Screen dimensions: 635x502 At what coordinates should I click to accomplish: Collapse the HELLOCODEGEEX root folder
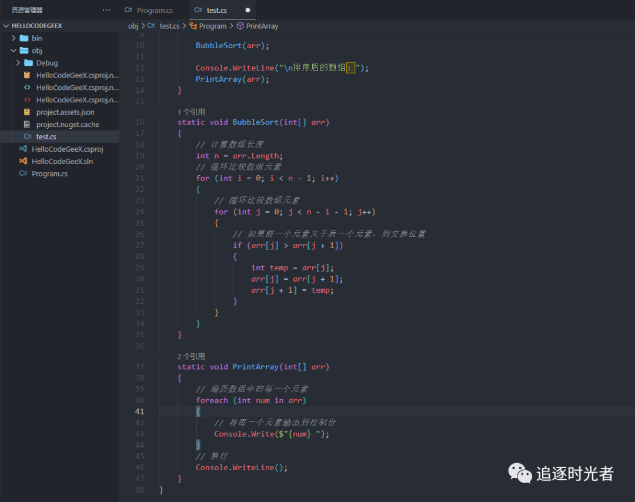[6, 26]
